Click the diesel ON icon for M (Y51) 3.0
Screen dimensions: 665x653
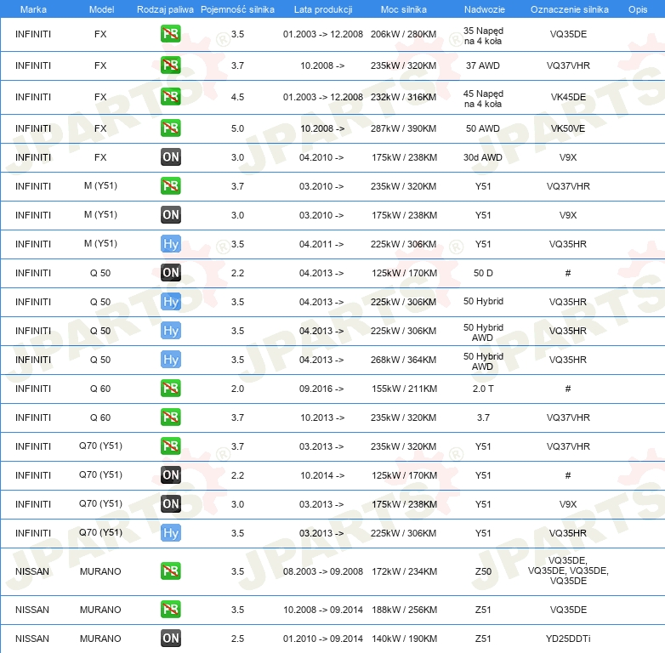[x=171, y=215]
